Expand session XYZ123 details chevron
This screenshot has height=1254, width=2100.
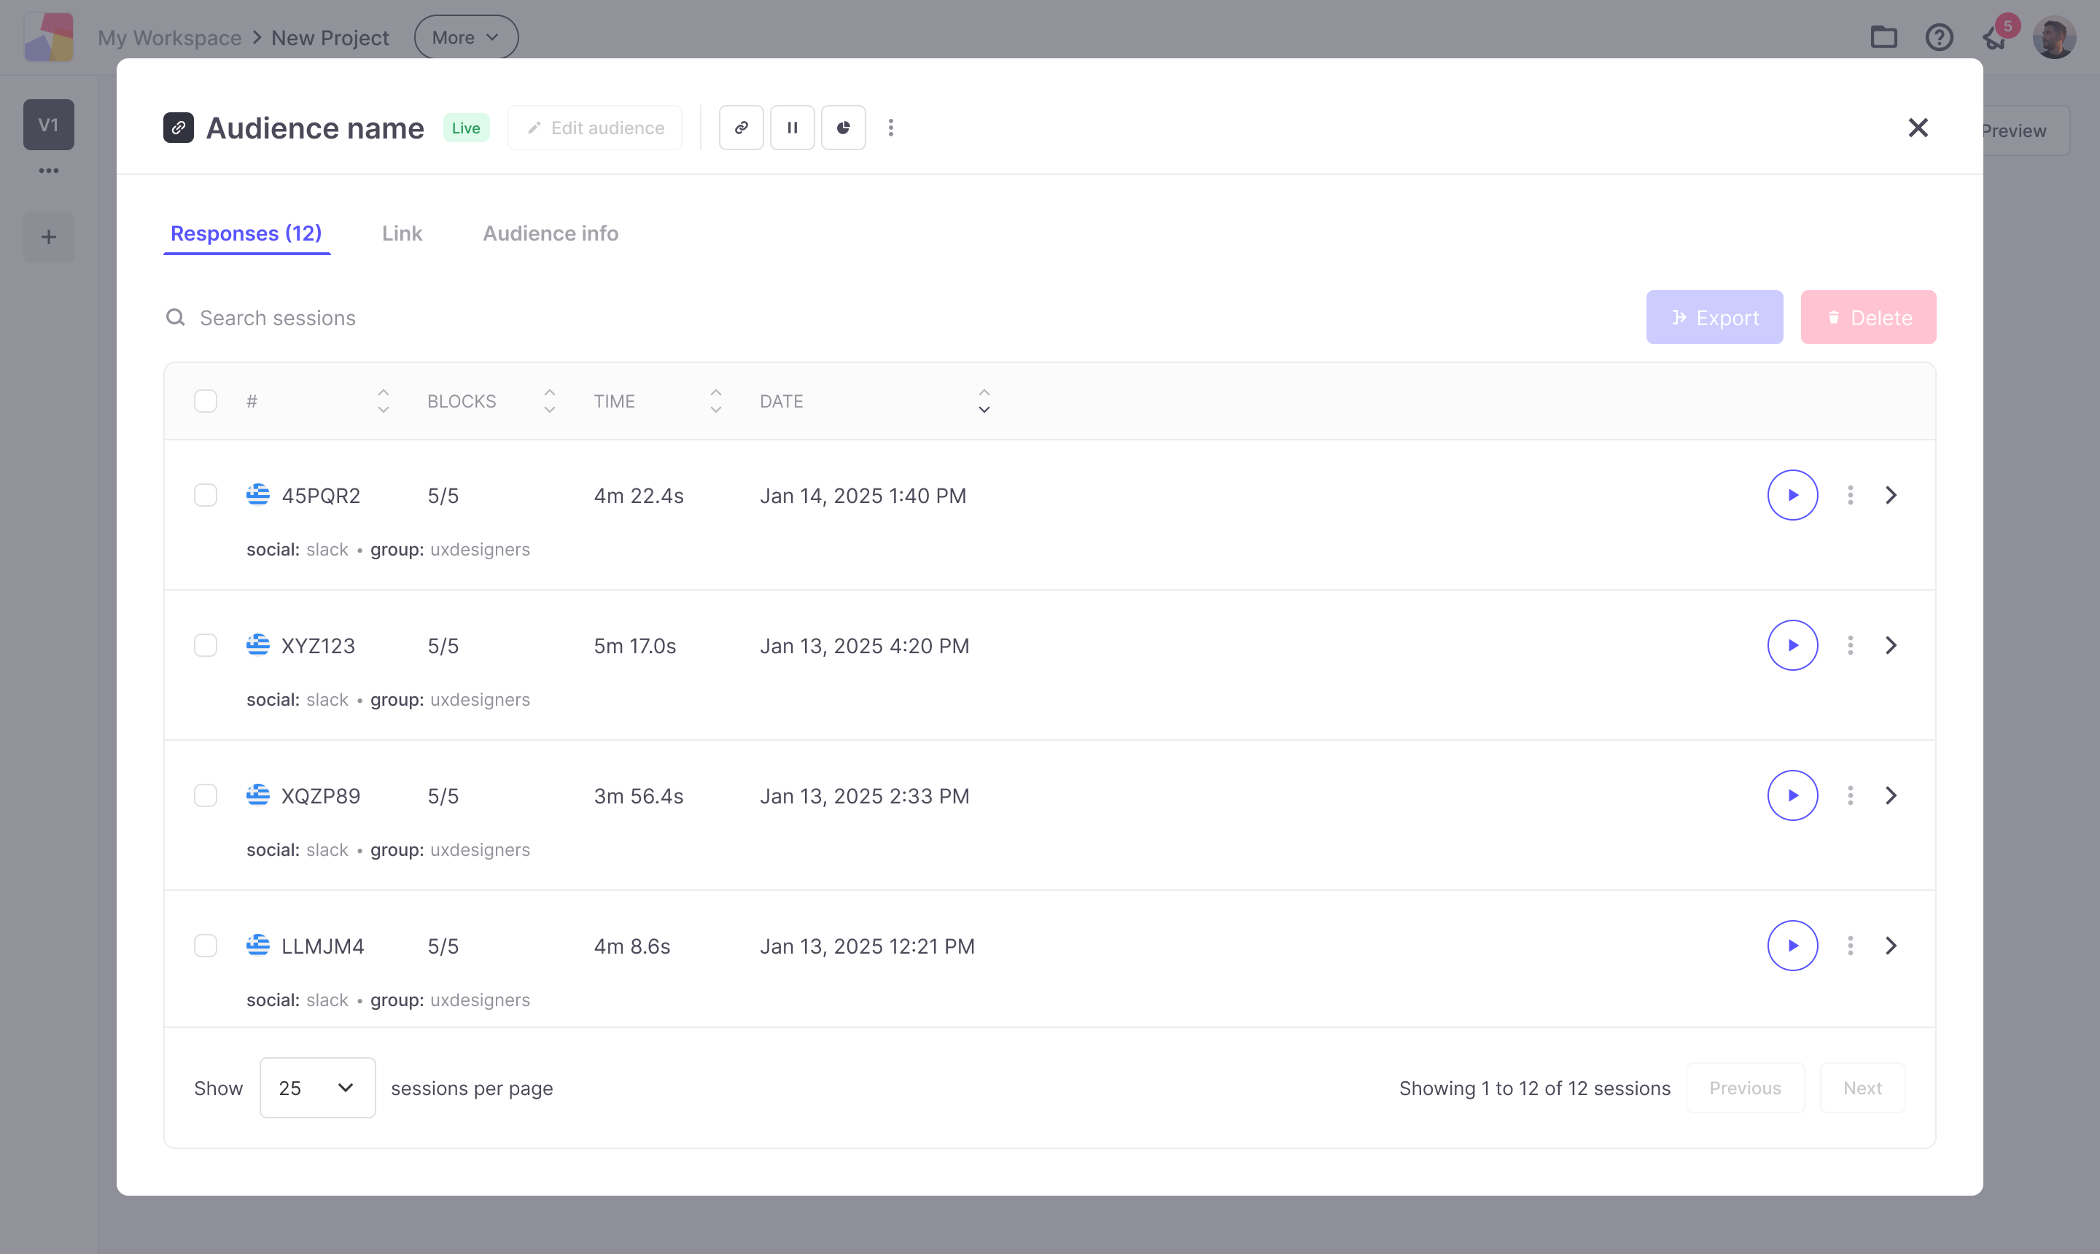(x=1891, y=645)
